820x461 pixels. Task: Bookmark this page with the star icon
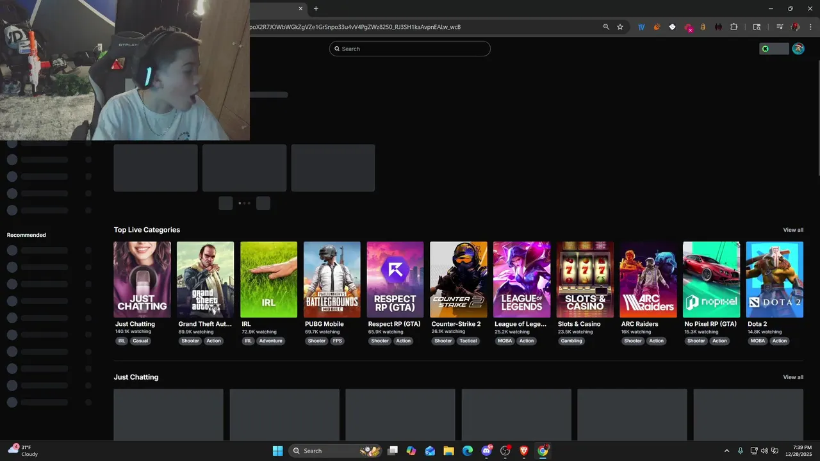point(620,27)
